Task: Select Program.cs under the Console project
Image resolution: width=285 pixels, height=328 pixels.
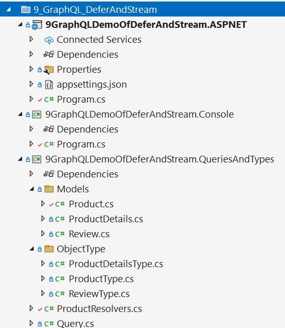Action: pyautogui.click(x=81, y=144)
